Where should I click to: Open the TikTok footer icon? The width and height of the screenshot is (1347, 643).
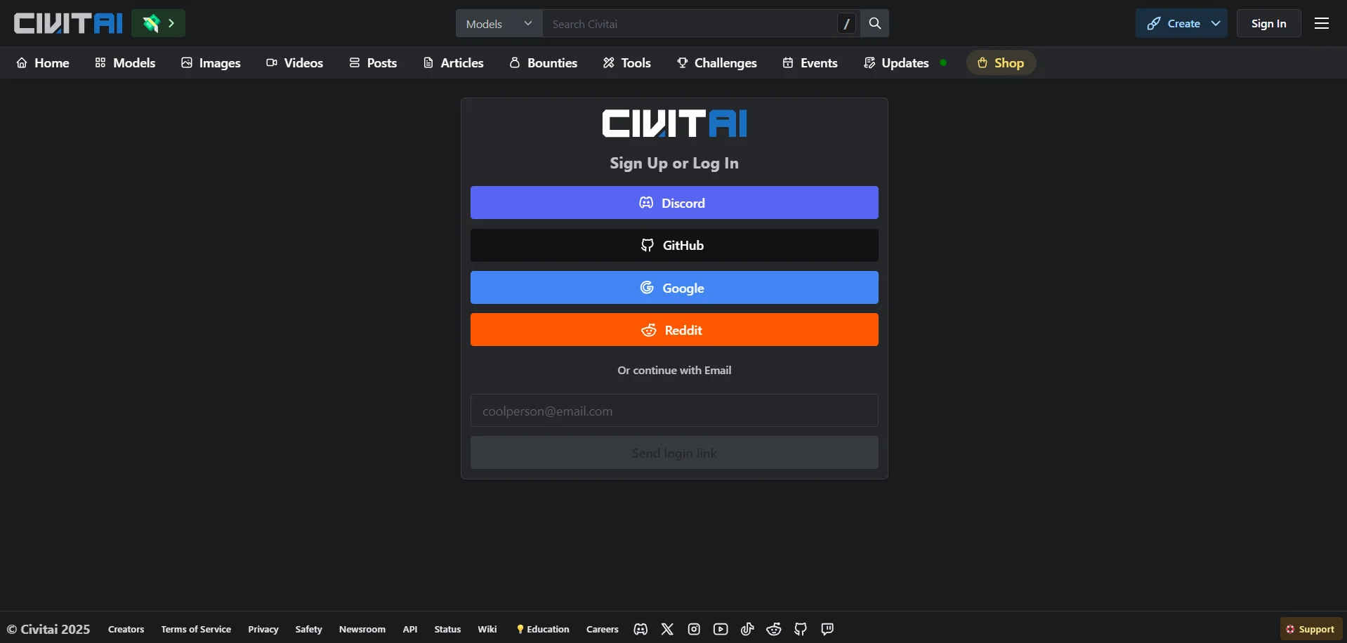pos(747,629)
